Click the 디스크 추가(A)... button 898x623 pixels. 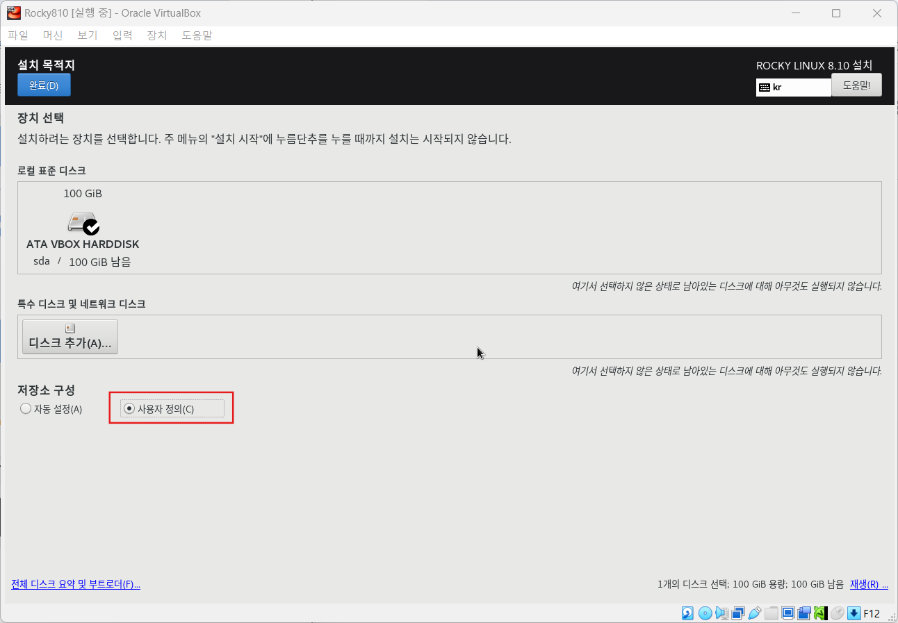click(70, 337)
